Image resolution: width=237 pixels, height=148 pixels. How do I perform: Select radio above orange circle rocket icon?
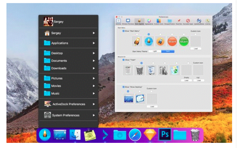(160, 34)
